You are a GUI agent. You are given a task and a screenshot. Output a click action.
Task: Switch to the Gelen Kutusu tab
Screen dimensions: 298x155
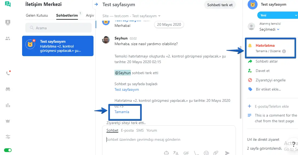point(37,15)
